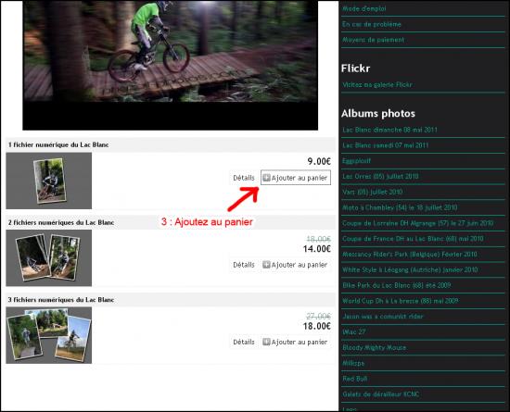510x412 pixels.
Task: Open album Vars (05) juillet 2010
Action: pos(373,193)
